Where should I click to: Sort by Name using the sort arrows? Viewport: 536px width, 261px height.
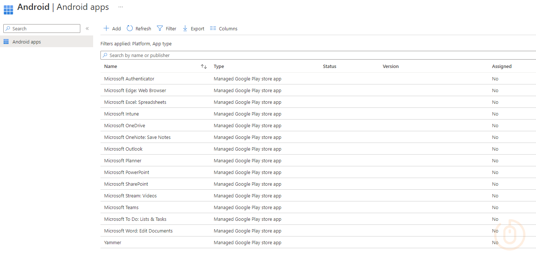[204, 67]
